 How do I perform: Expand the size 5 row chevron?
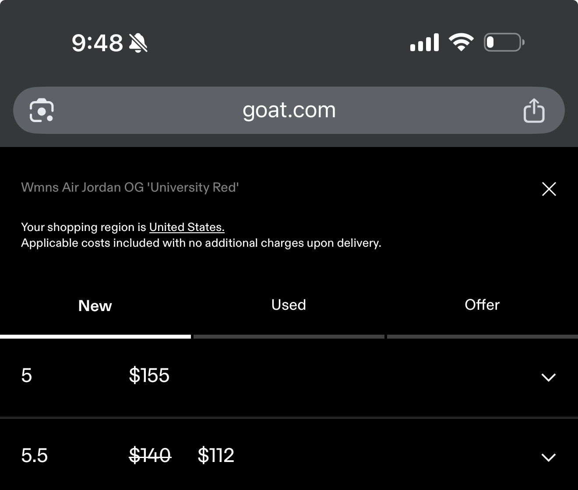click(549, 377)
